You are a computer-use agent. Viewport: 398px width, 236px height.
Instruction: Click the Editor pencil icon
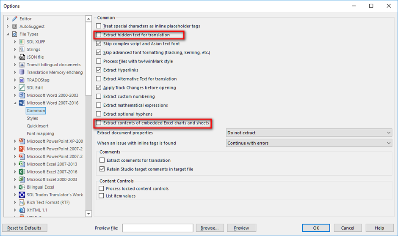15,19
